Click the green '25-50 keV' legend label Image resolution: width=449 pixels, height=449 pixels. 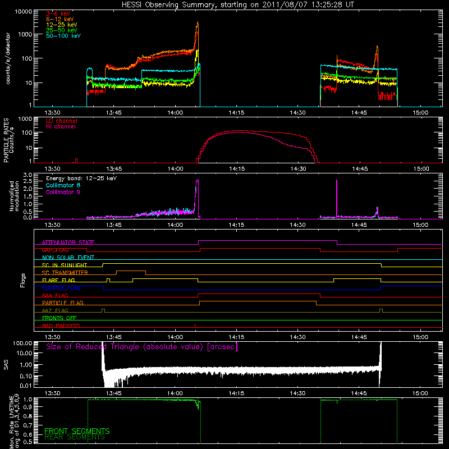pyautogui.click(x=62, y=30)
